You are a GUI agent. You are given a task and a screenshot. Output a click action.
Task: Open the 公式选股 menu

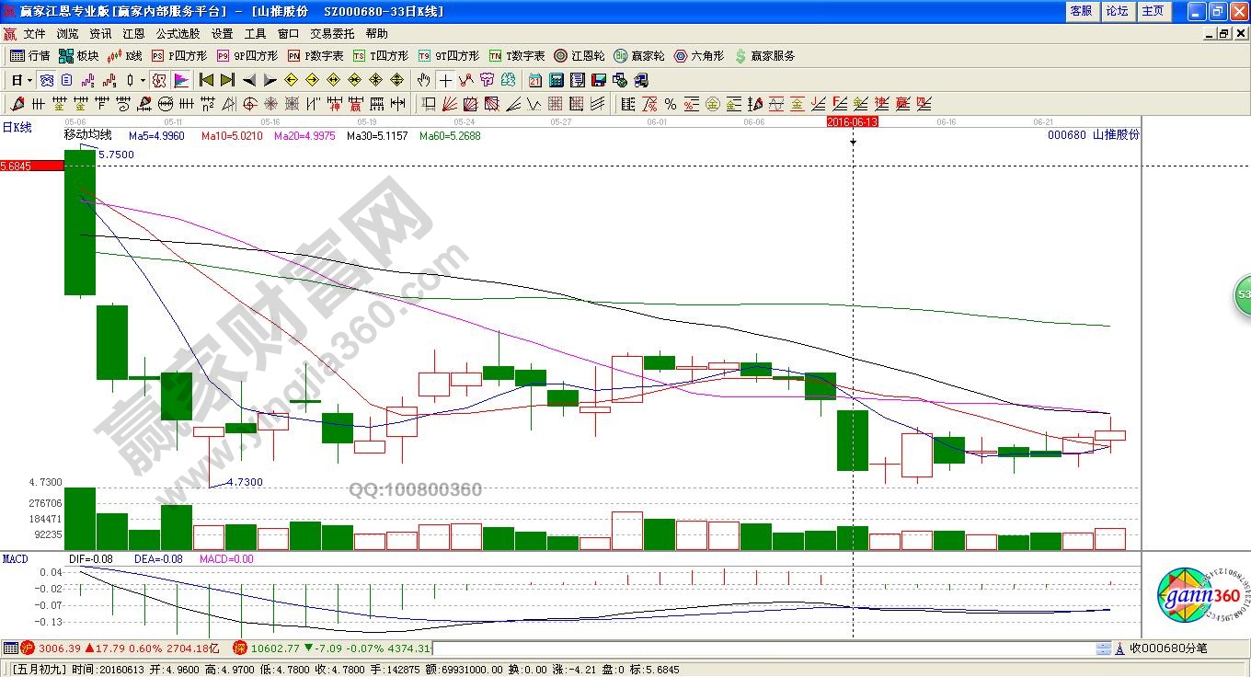[x=178, y=34]
